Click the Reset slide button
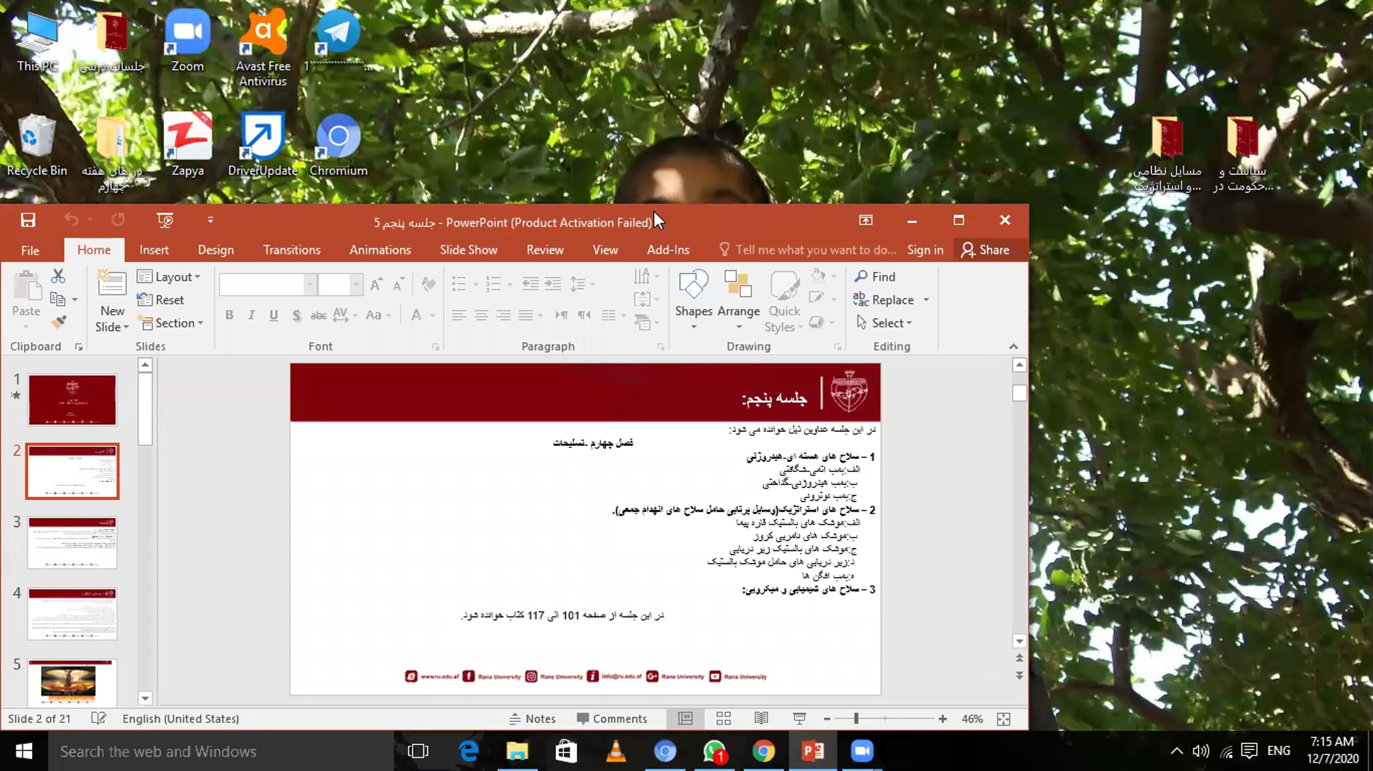 click(x=161, y=299)
